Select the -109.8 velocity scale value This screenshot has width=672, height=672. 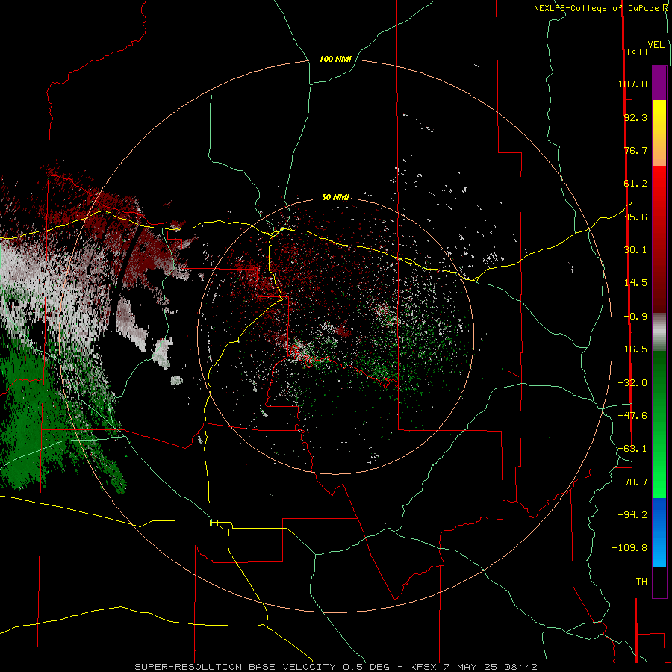[629, 548]
